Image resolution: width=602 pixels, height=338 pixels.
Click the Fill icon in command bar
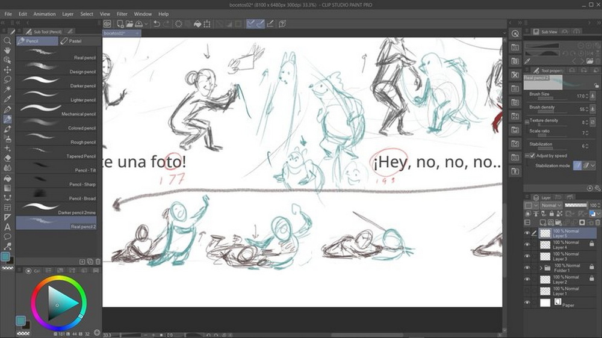pos(197,24)
